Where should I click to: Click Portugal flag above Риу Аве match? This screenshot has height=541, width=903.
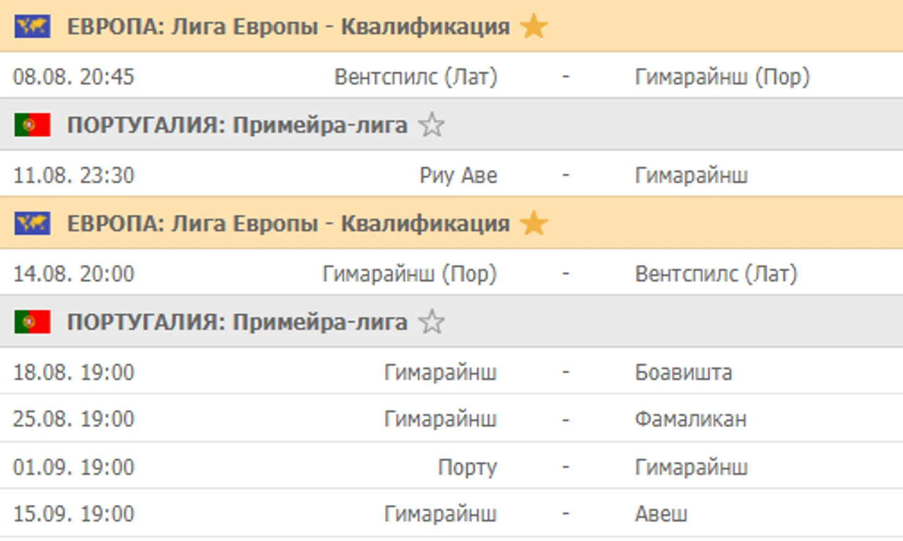pyautogui.click(x=32, y=126)
